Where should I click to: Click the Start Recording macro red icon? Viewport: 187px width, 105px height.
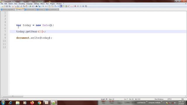tap(75, 6)
